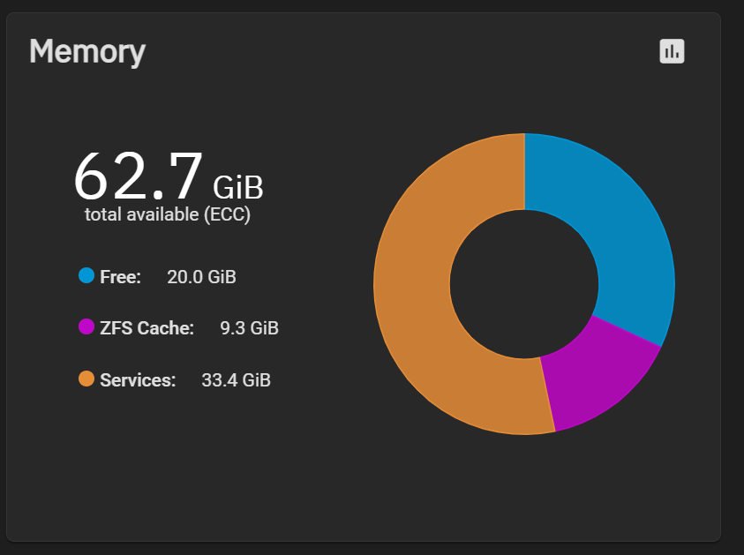The height and width of the screenshot is (555, 744).
Task: Click the blank card area below the chart
Action: (524, 489)
